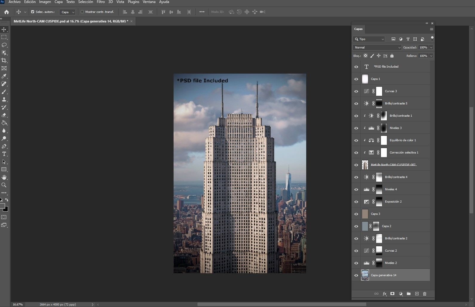Add a layer mask icon
475x307 pixels.
point(393,294)
